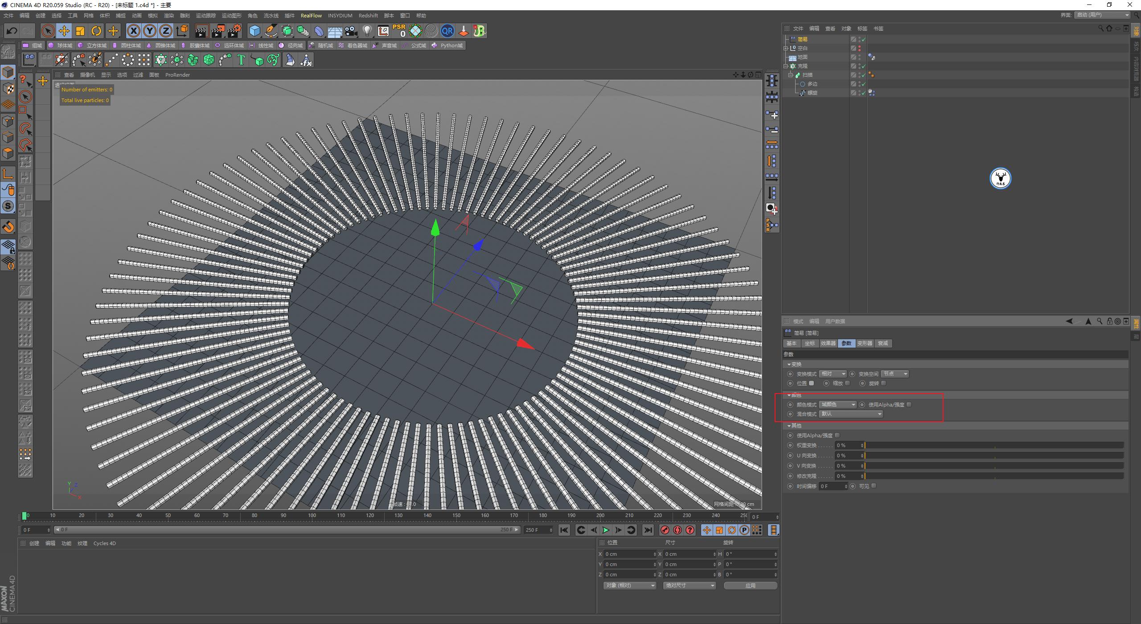Open the Cube primitive tool
The height and width of the screenshot is (624, 1141).
point(254,31)
